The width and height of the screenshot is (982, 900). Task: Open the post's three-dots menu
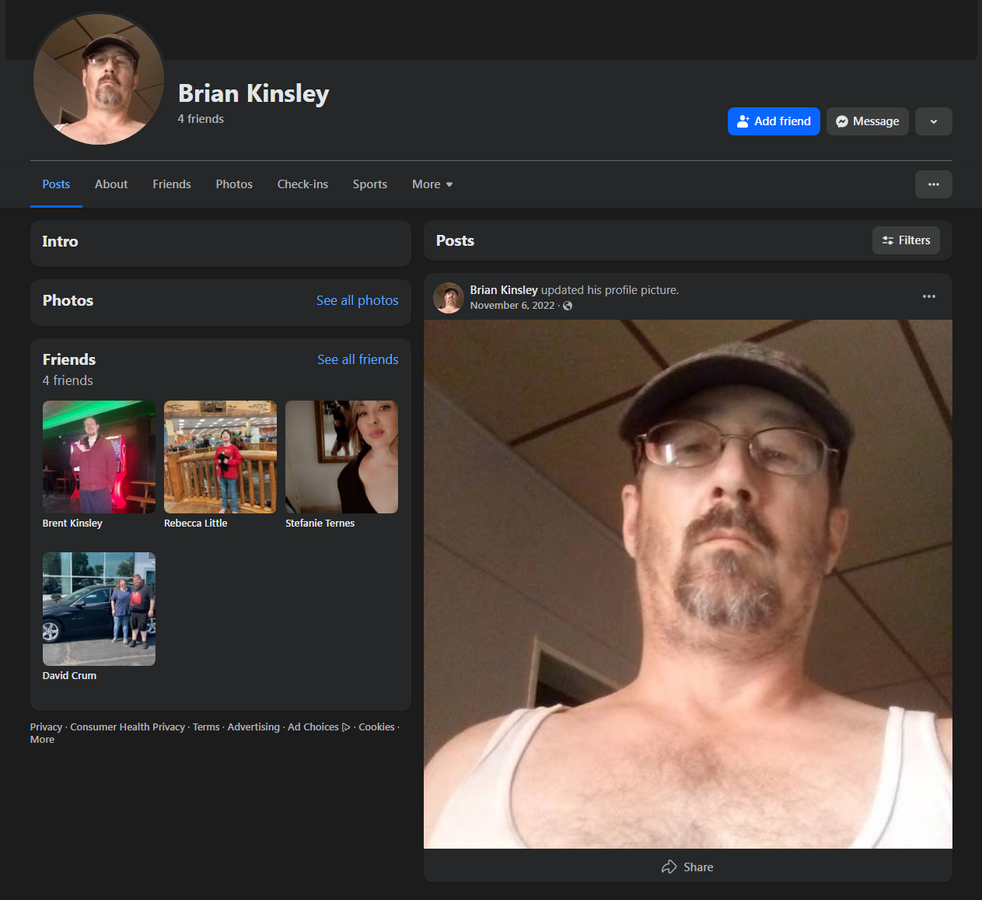928,296
